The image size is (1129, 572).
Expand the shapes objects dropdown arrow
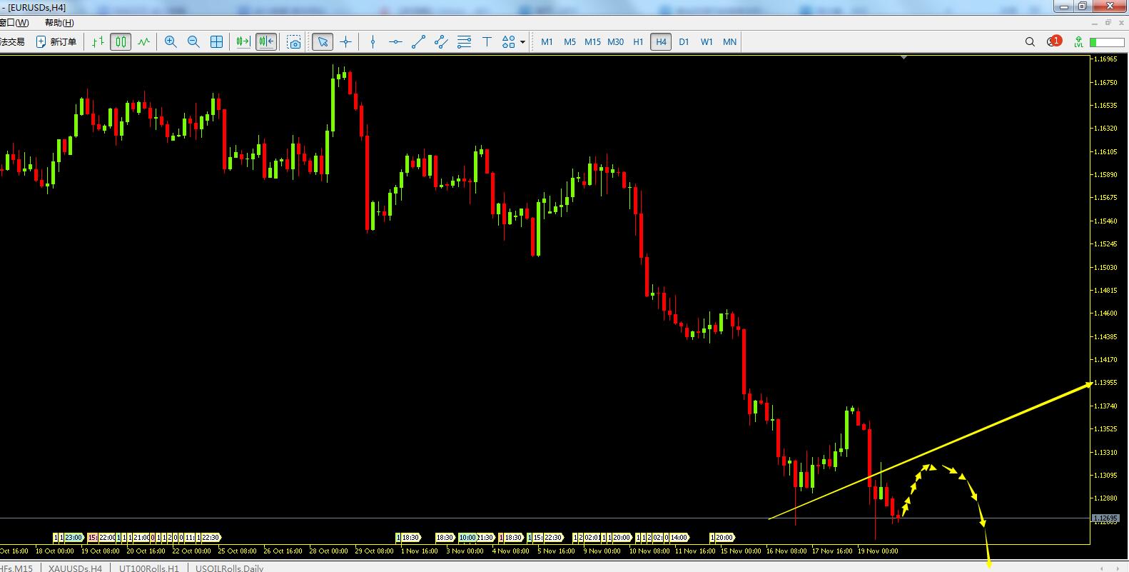(x=522, y=42)
